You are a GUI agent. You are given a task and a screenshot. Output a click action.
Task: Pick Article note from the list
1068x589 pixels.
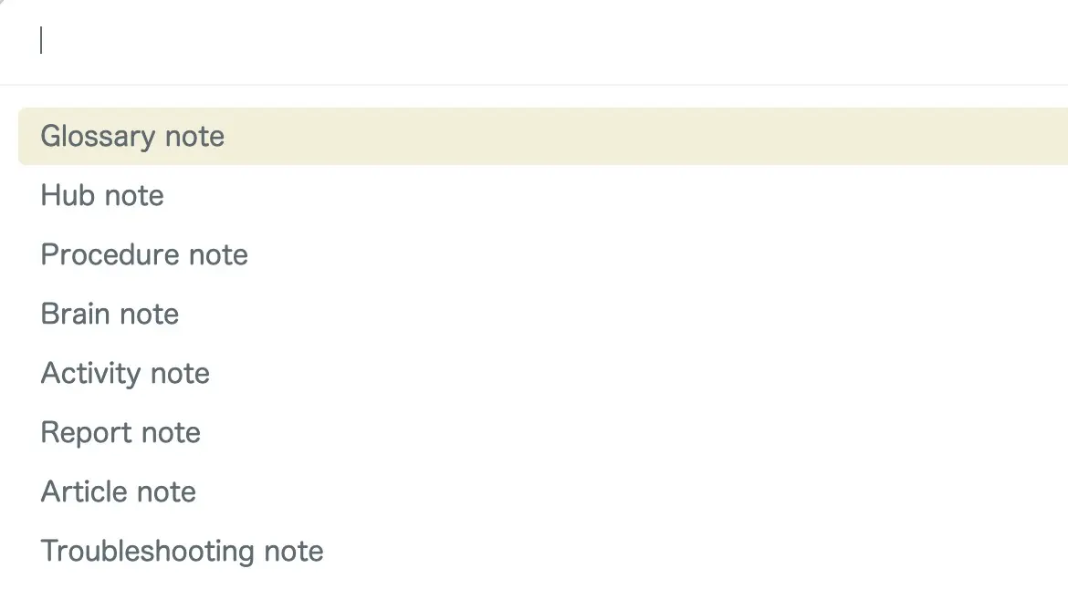pos(119,492)
